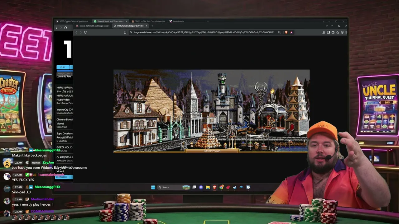Click the ZayJoe username in chat

(48, 162)
